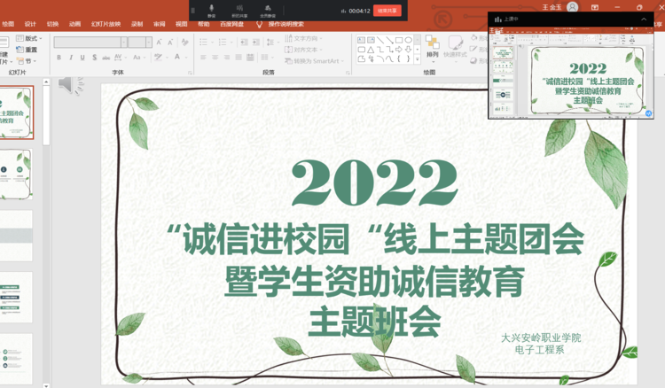Select the rounded rectangle shape

pyautogui.click(x=362, y=50)
